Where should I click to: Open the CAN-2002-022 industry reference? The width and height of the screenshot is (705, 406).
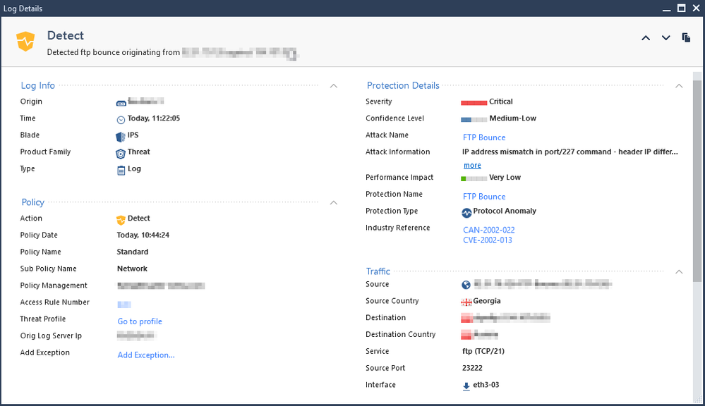488,230
